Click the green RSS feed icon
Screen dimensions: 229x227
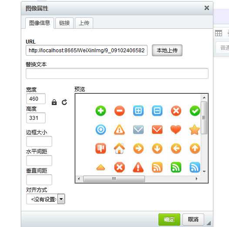coord(176,167)
